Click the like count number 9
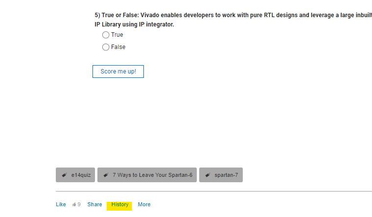The image size is (372, 217). [x=79, y=204]
